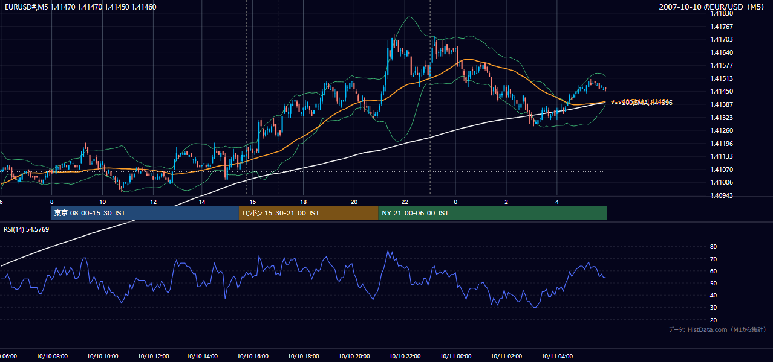The width and height of the screenshot is (773, 362).
Task: Click the 10/10 14:00 time label
Action: [203, 357]
